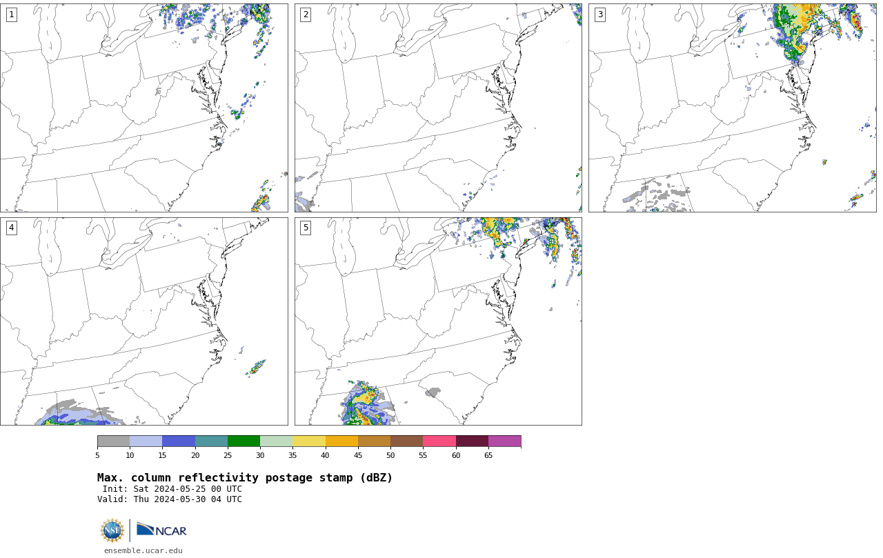883x558 pixels.
Task: Click colorbar tick label 45
Action: coord(358,455)
